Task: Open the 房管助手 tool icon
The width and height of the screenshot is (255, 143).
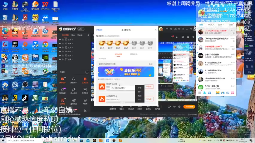Action: (x=74, y=80)
